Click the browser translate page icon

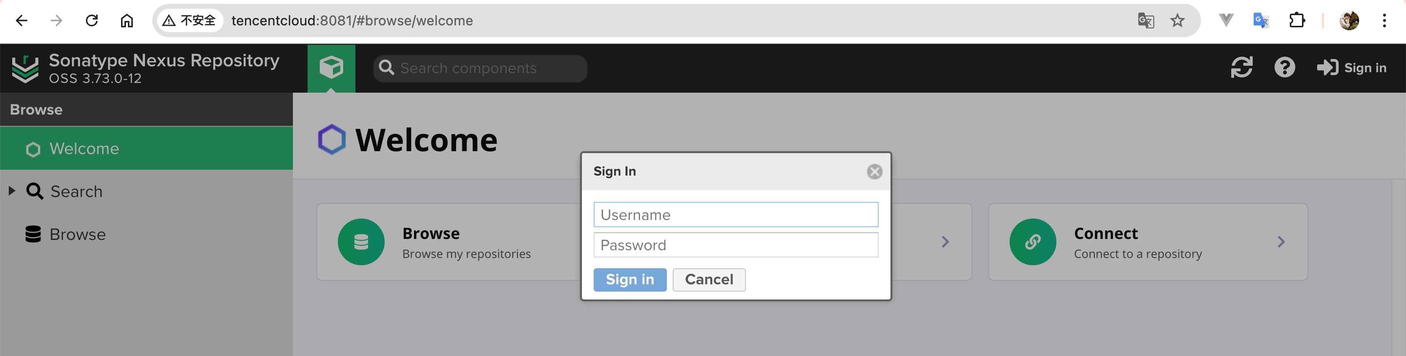tap(1146, 20)
